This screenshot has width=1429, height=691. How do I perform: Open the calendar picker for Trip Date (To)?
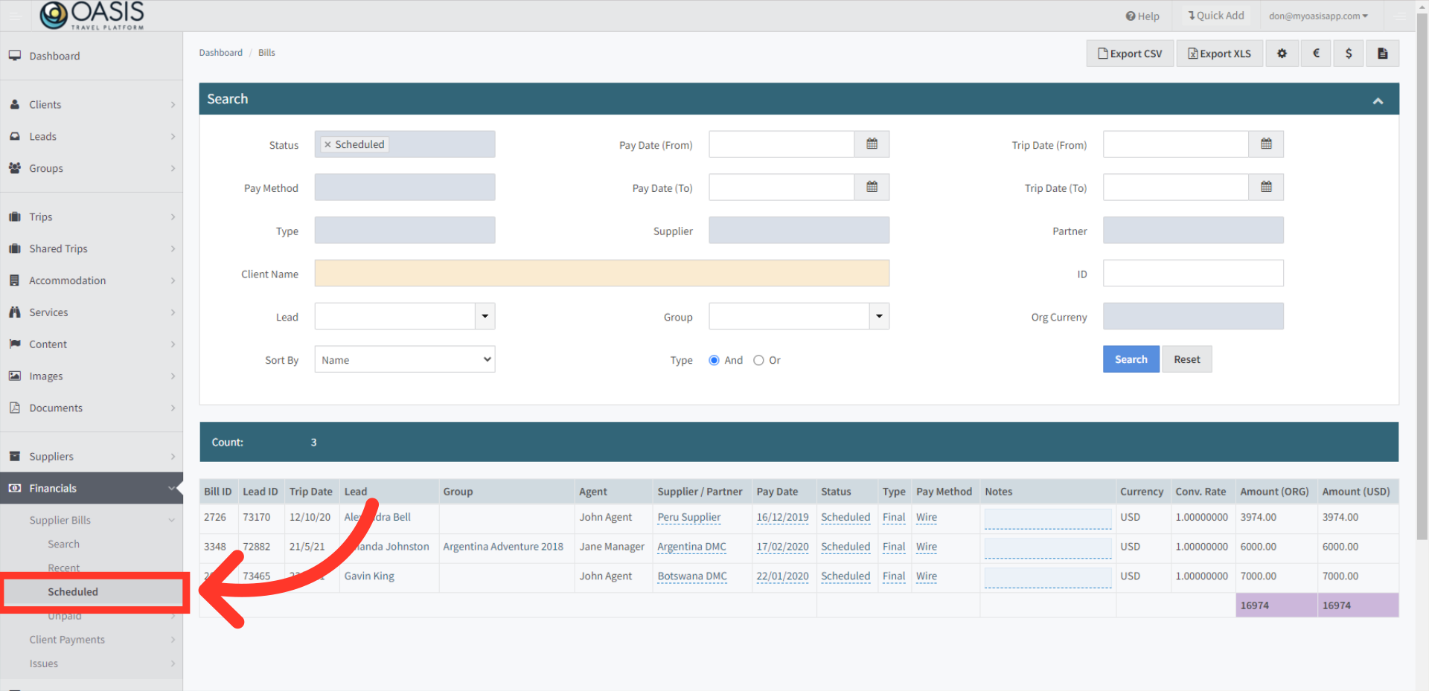coord(1265,187)
